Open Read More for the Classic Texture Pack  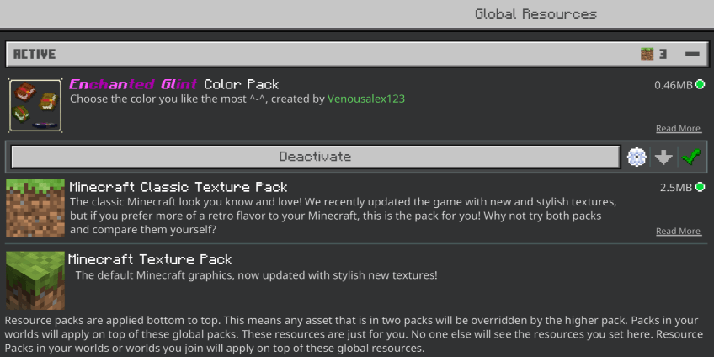[678, 231]
